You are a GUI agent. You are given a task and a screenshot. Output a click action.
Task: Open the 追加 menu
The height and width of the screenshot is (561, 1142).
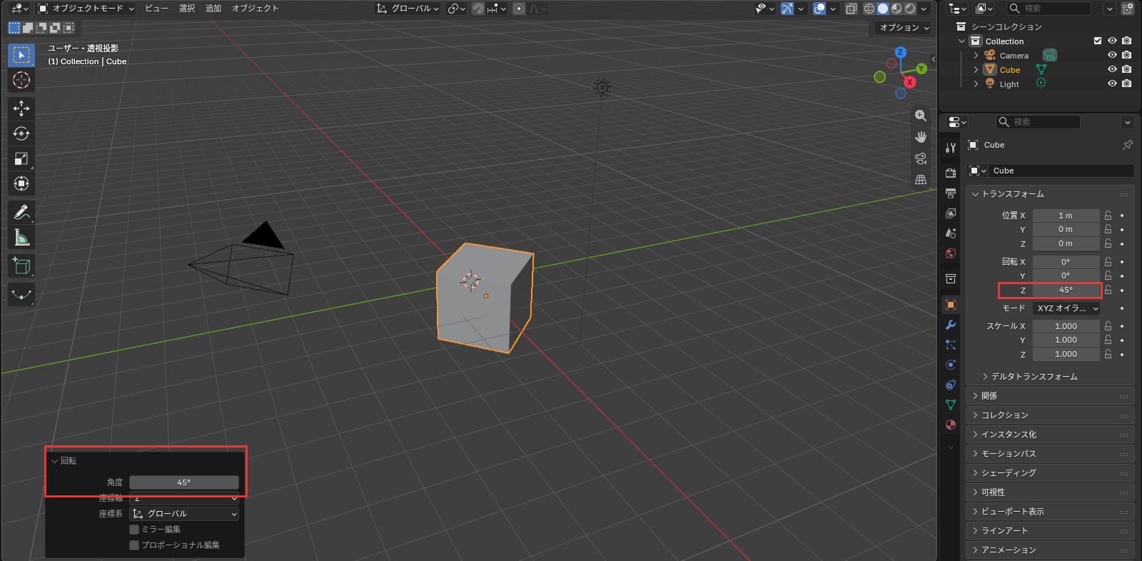(x=213, y=9)
